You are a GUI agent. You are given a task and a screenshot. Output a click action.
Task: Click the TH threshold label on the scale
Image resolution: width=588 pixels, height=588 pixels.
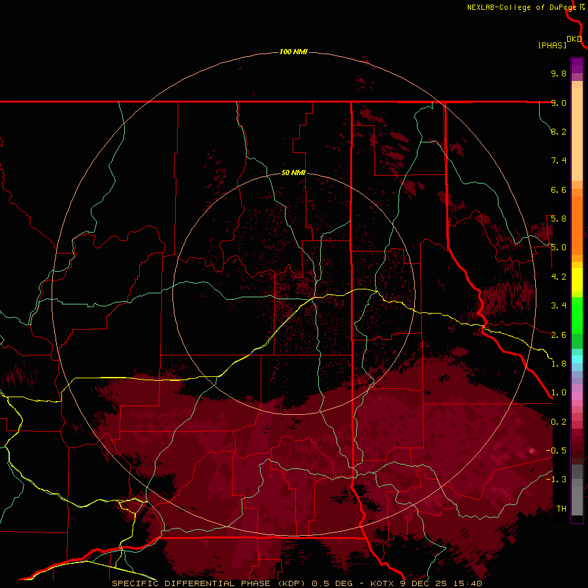561,509
